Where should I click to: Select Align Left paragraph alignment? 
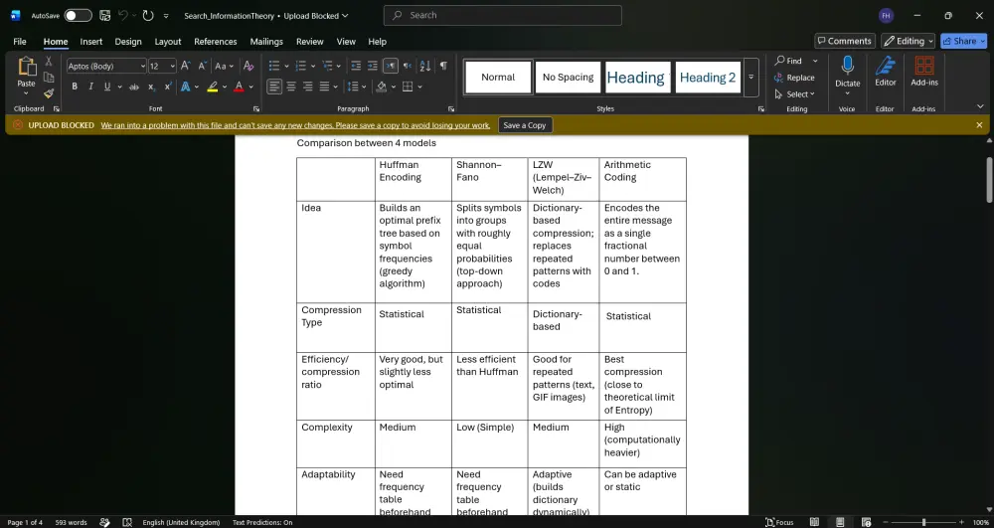274,87
